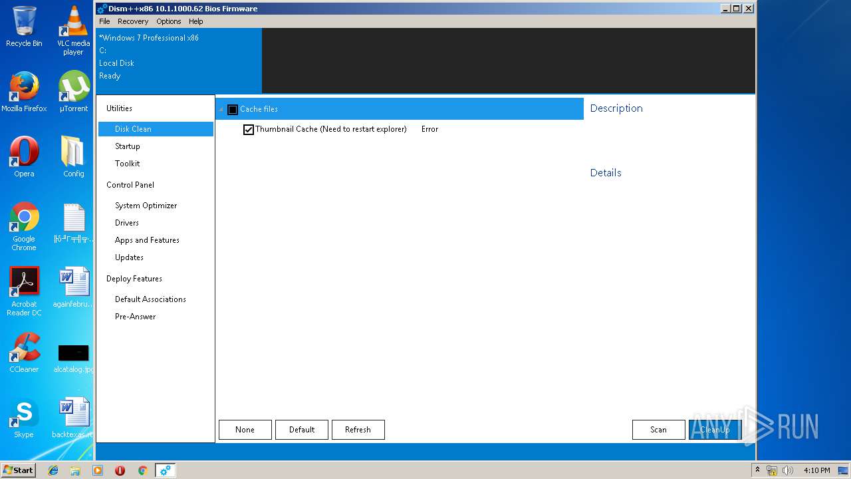Screen dimensions: 851x479
Task: Open the File menu
Action: point(104,21)
